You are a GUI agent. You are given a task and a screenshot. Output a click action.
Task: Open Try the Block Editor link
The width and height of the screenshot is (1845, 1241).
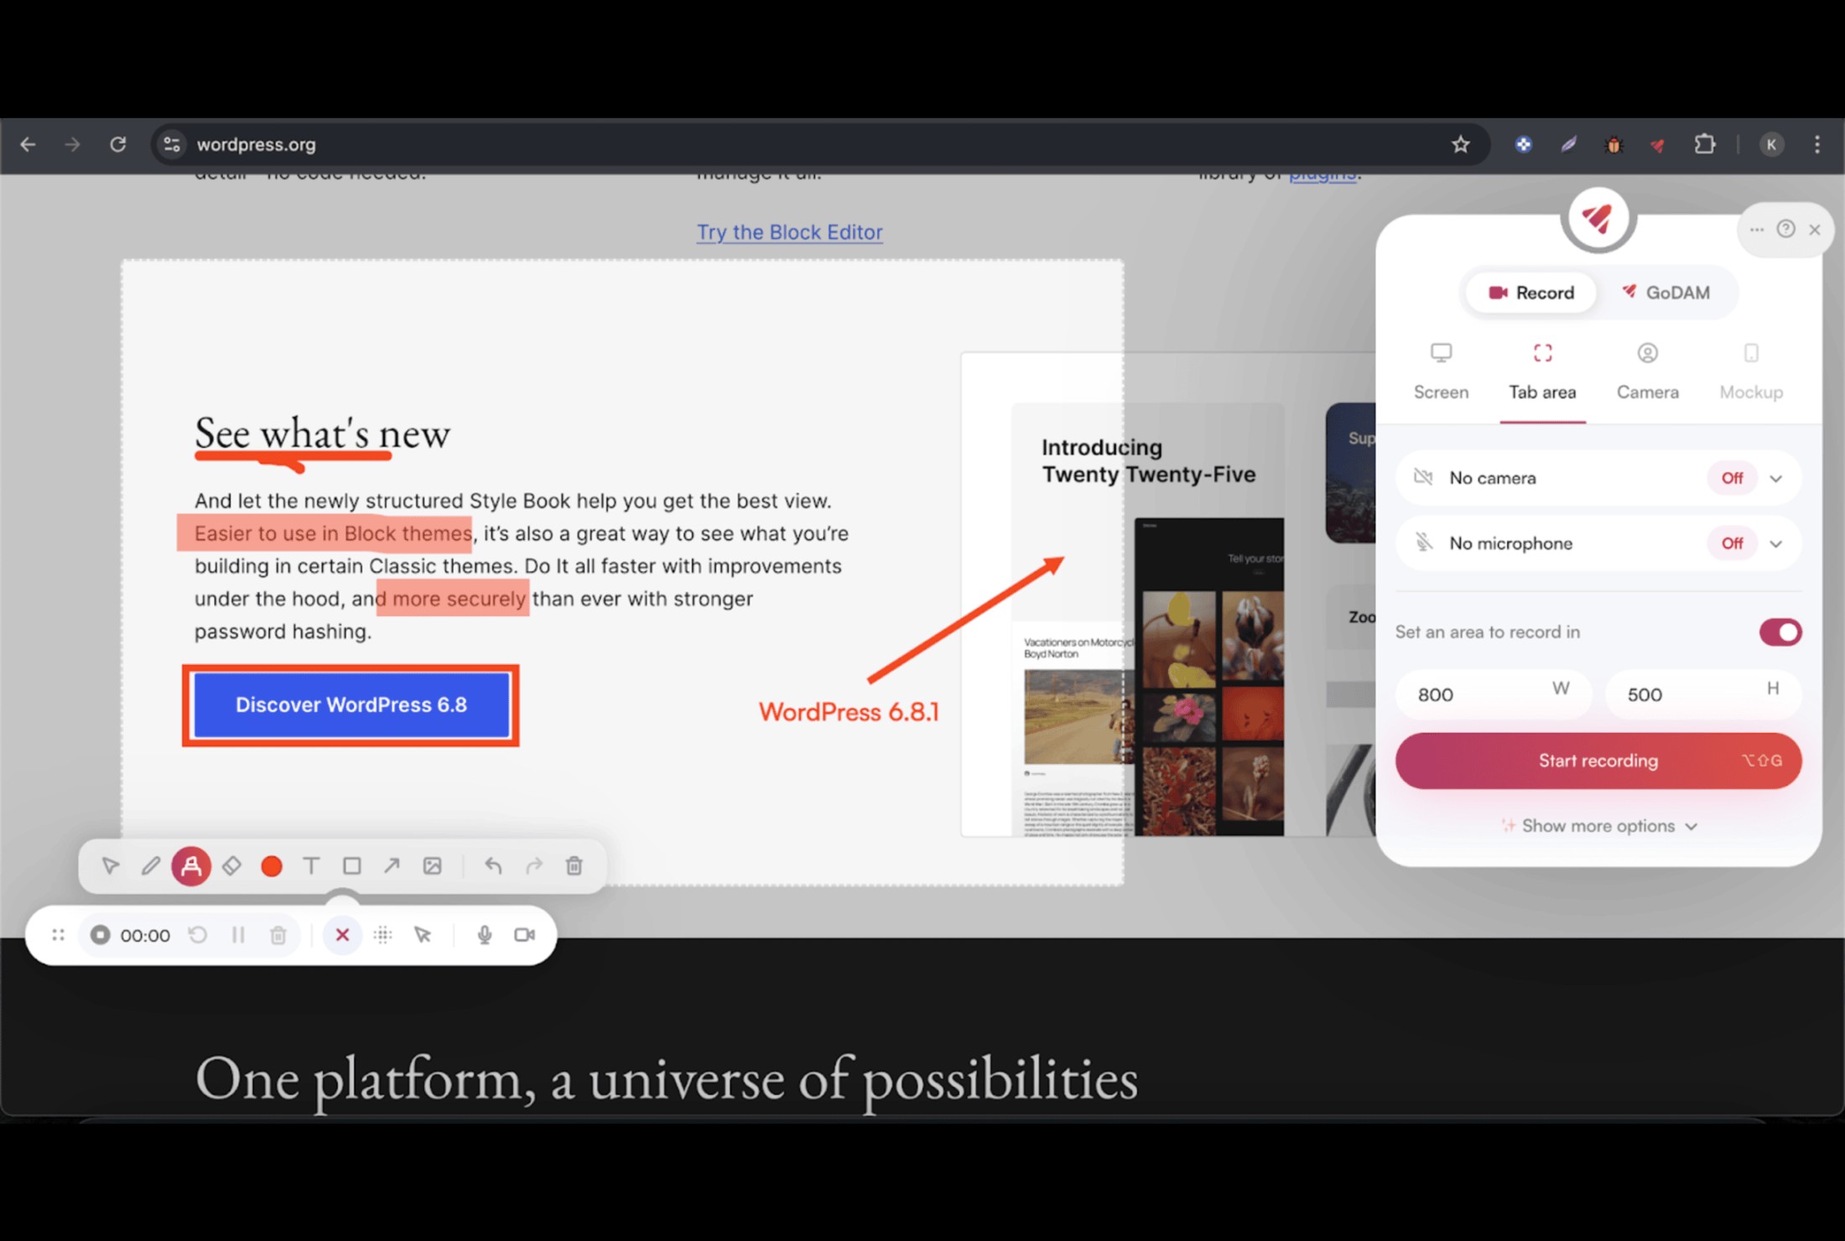pyautogui.click(x=789, y=232)
